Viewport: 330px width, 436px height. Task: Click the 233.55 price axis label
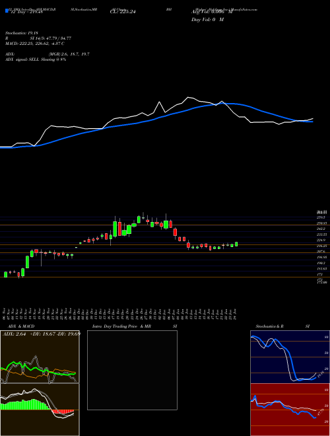(x=323, y=235)
